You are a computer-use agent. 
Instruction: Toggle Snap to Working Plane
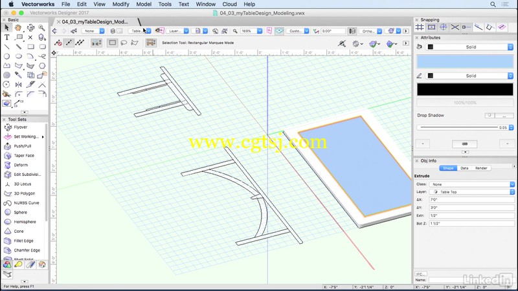[x=502, y=27]
